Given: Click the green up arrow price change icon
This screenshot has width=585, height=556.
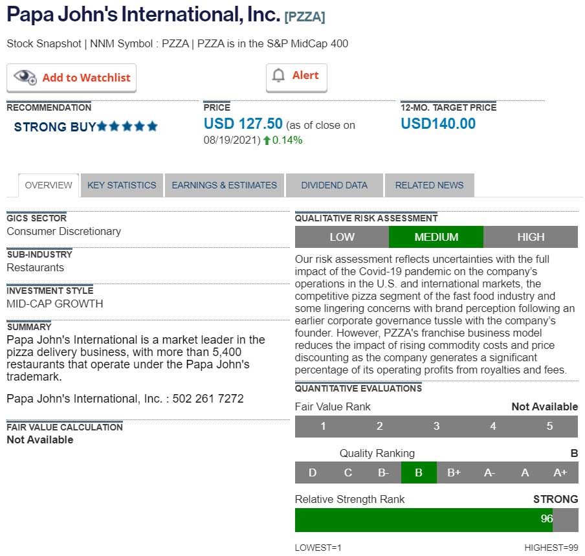Looking at the screenshot, I should tap(267, 140).
